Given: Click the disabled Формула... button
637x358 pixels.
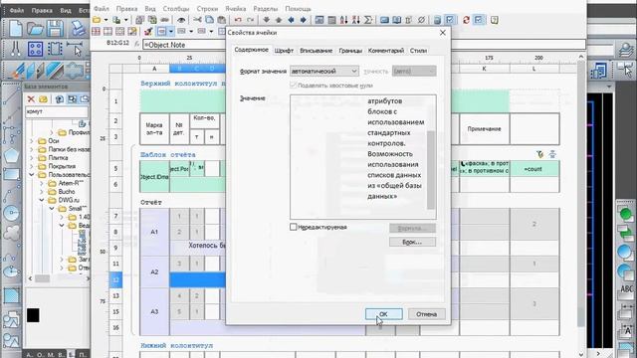Looking at the screenshot, I should click(412, 228).
